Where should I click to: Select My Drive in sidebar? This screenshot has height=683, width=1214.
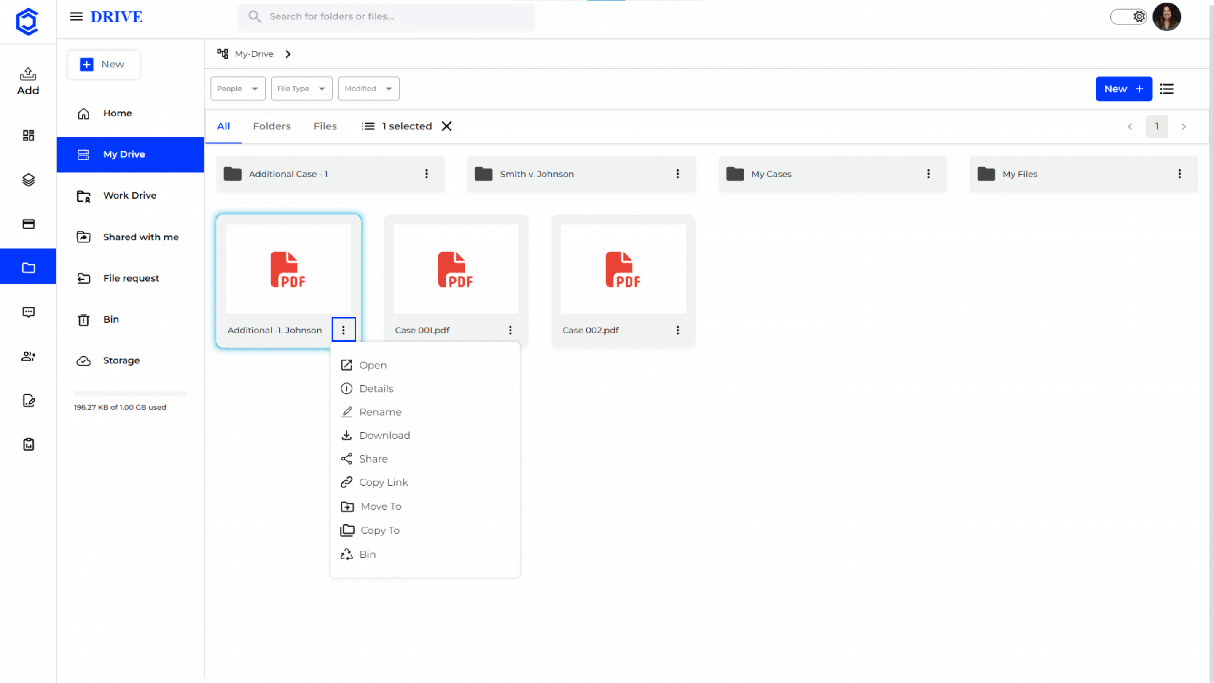131,155
